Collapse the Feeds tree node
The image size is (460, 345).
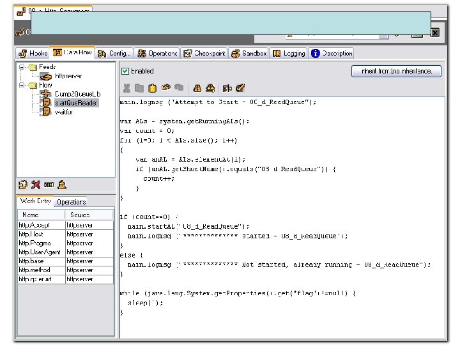coord(22,67)
